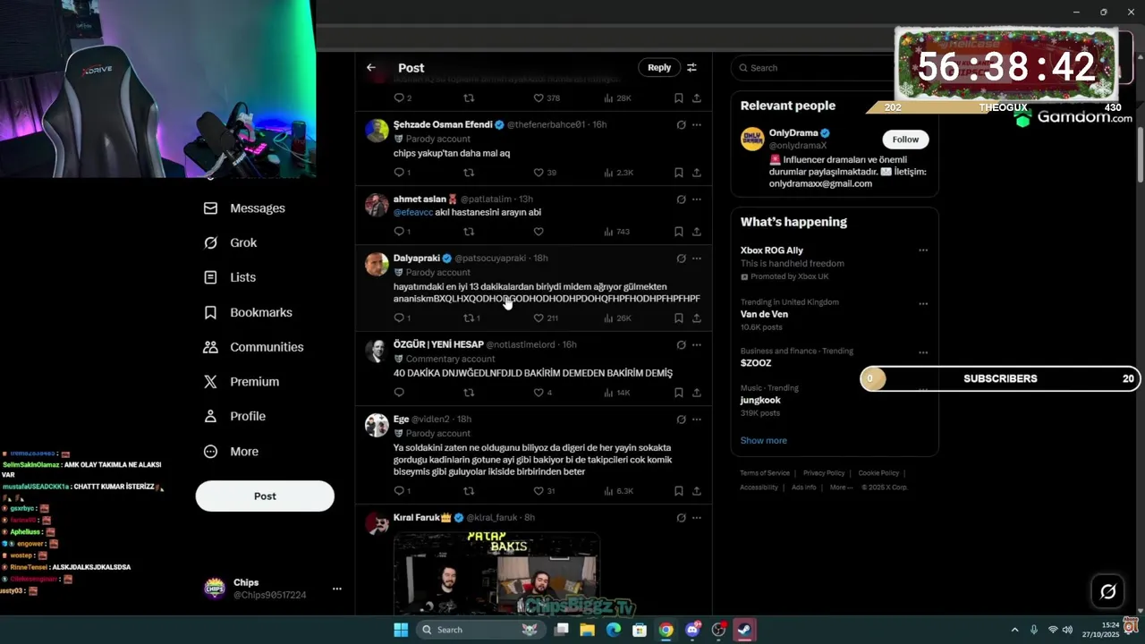Click the white Post button
Viewport: 1145px width, 644px height.
[265, 496]
